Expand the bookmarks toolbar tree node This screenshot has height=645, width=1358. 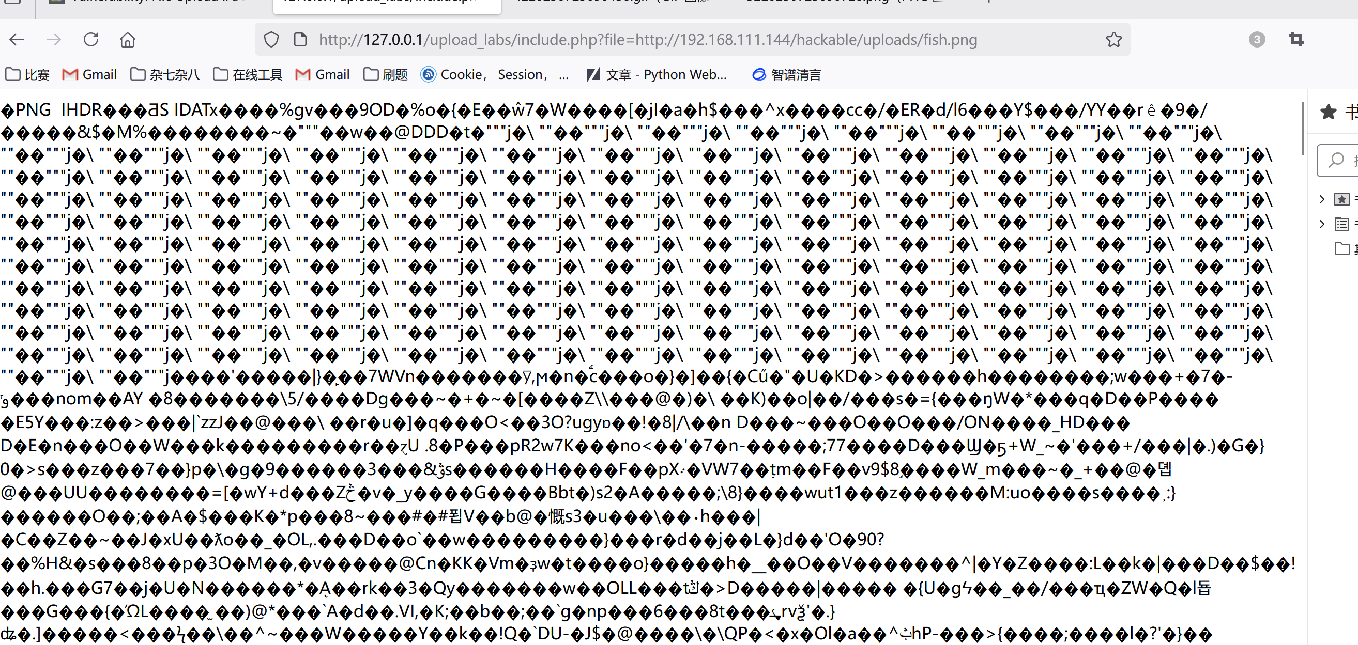click(x=1322, y=199)
